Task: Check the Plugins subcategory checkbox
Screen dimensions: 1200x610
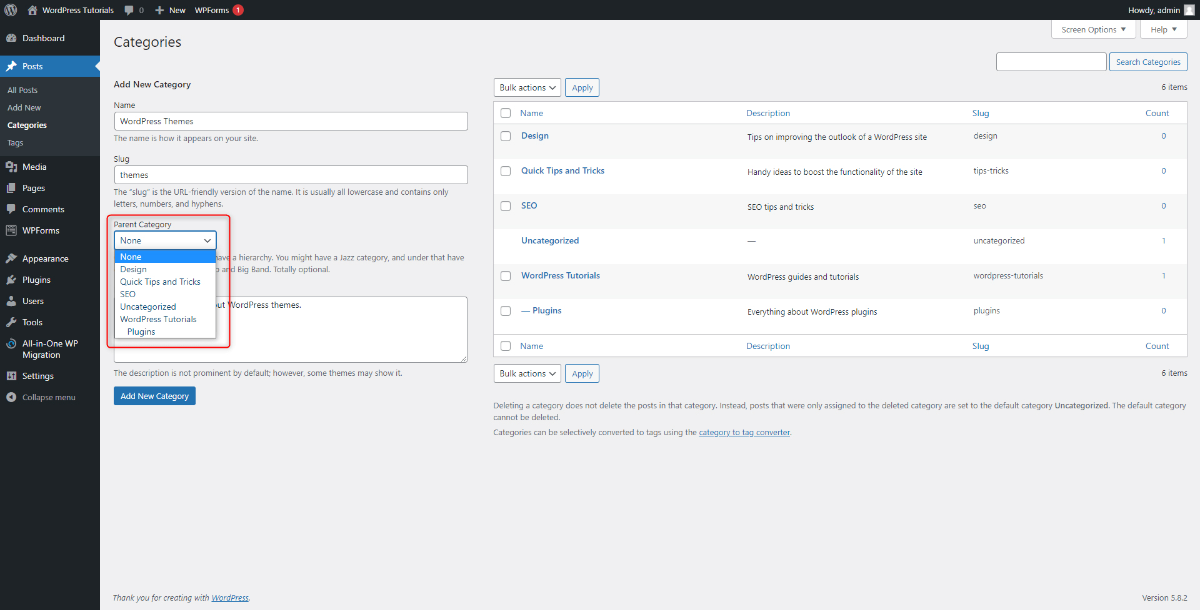Action: [506, 311]
